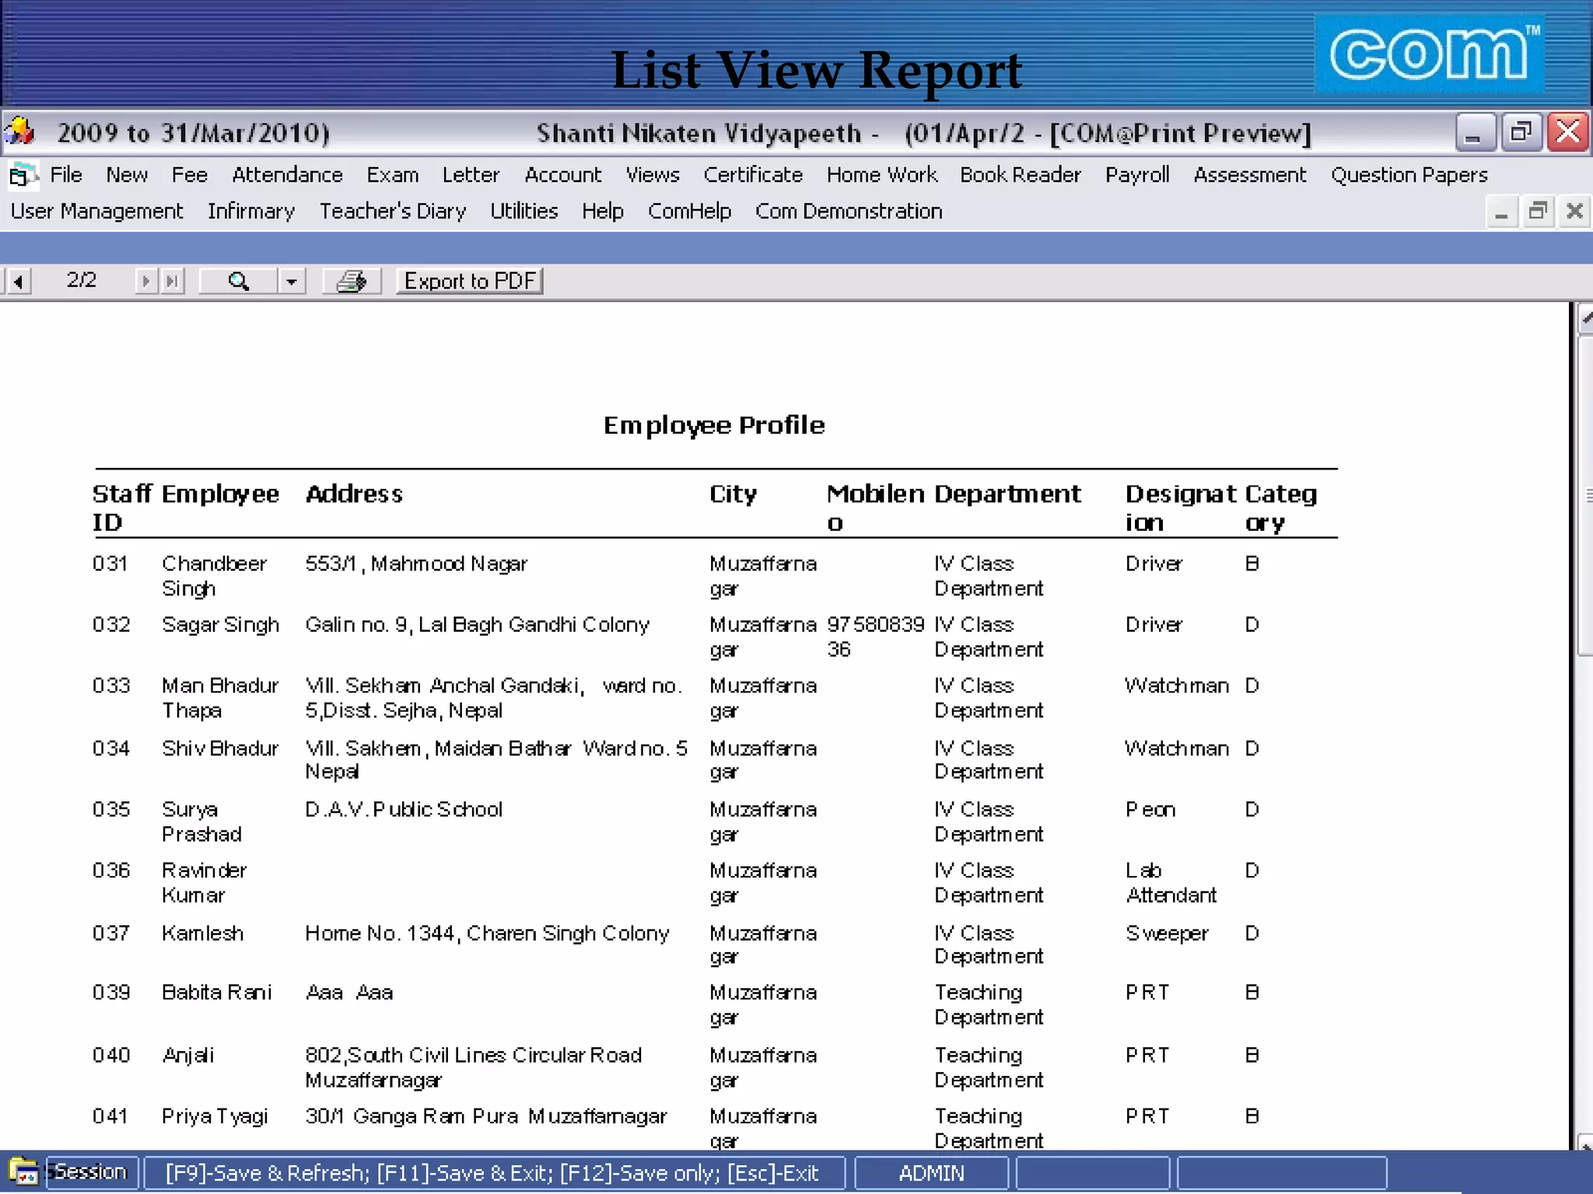
Task: Click designation Lab Attendant
Action: coord(1171,882)
